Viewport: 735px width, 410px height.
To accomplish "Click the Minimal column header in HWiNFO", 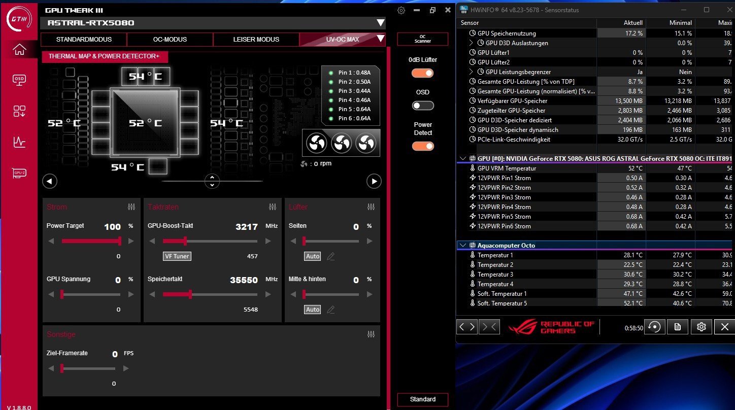I will tap(671, 23).
